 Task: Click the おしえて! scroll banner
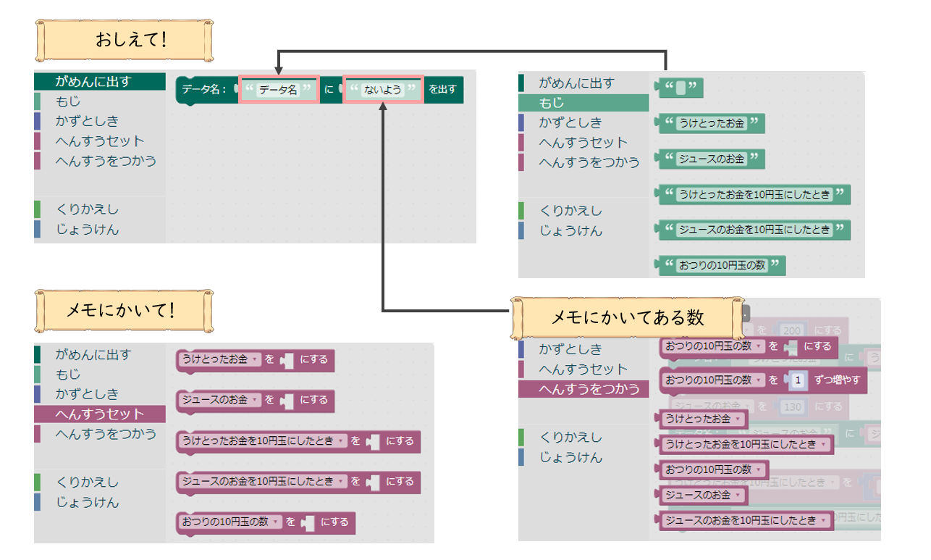point(130,41)
